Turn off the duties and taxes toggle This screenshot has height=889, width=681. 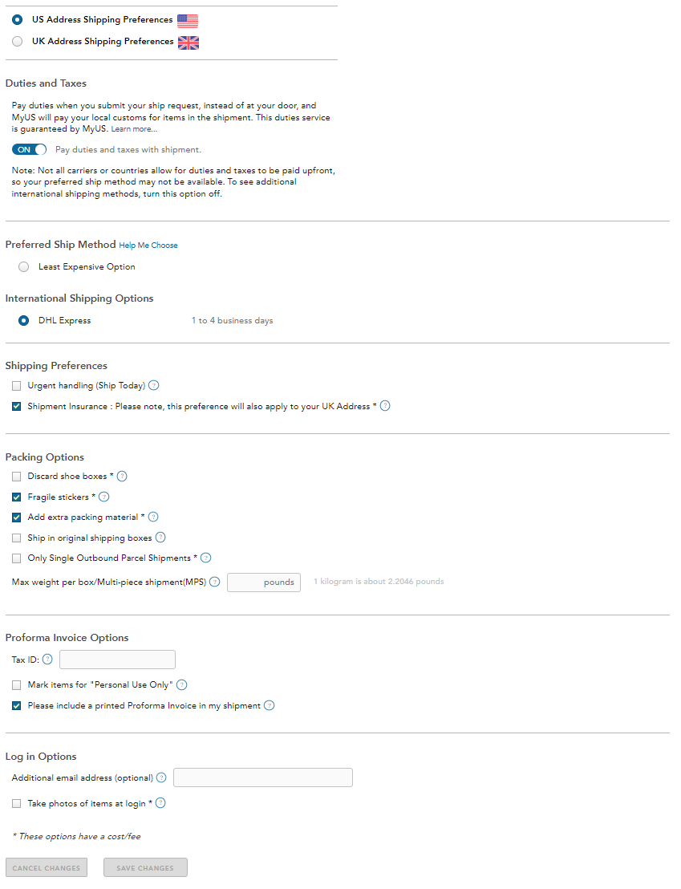tap(29, 149)
